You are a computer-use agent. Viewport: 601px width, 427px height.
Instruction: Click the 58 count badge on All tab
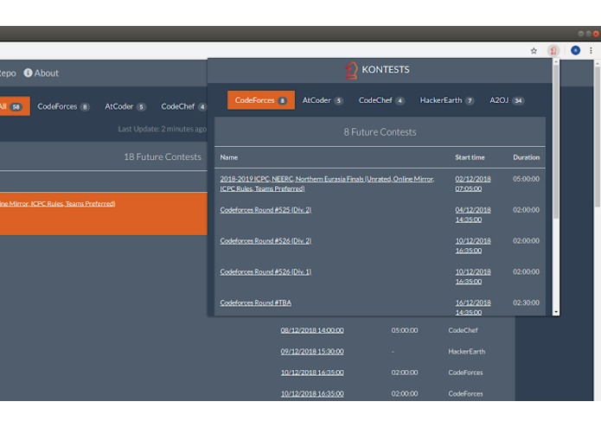[16, 107]
